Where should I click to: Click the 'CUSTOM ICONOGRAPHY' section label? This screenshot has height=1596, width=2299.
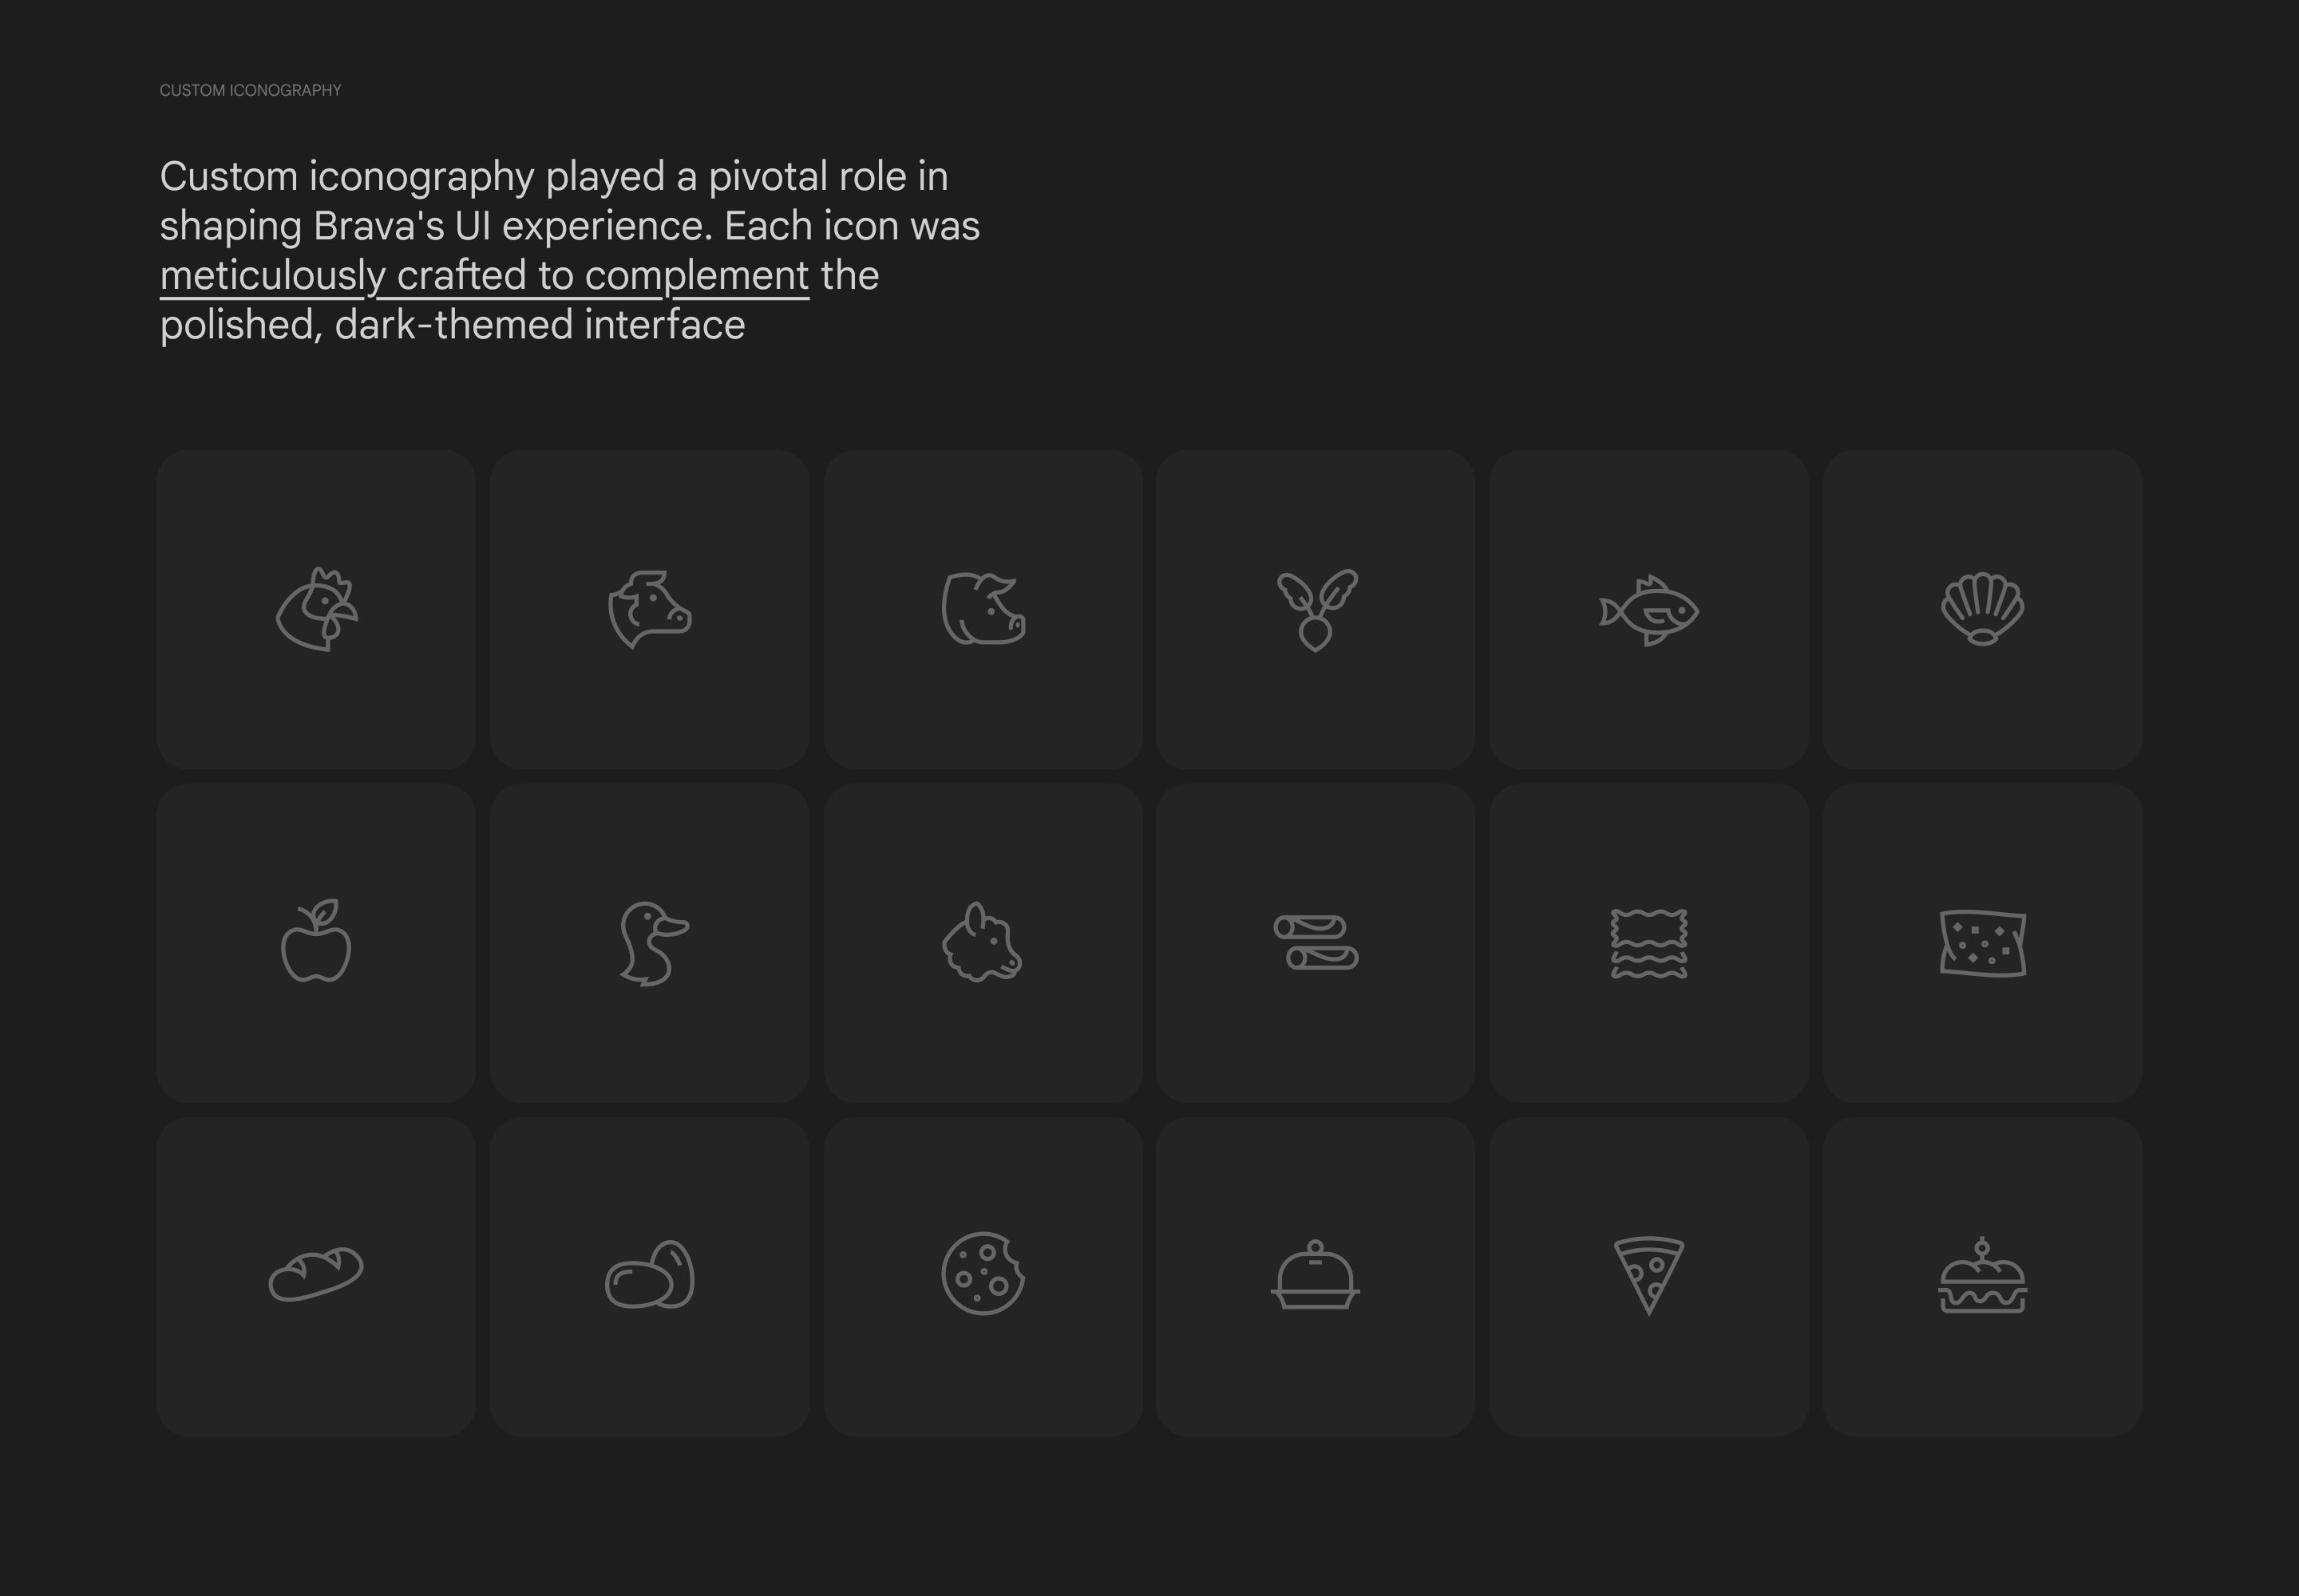250,90
